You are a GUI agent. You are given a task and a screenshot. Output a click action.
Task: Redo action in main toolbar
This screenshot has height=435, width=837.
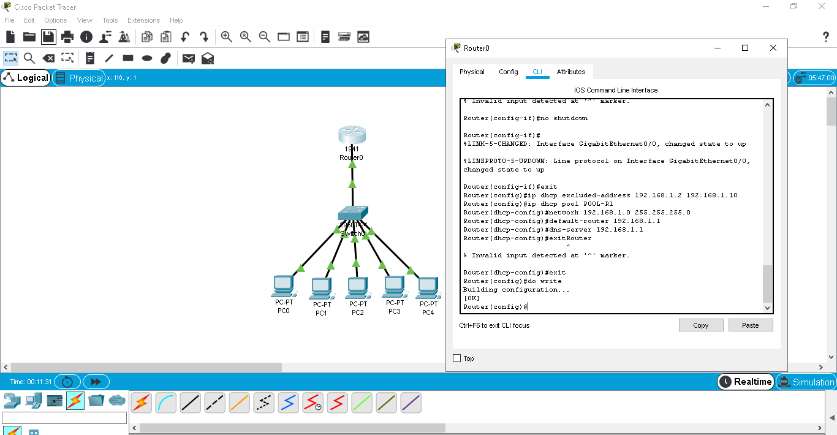[x=204, y=37]
